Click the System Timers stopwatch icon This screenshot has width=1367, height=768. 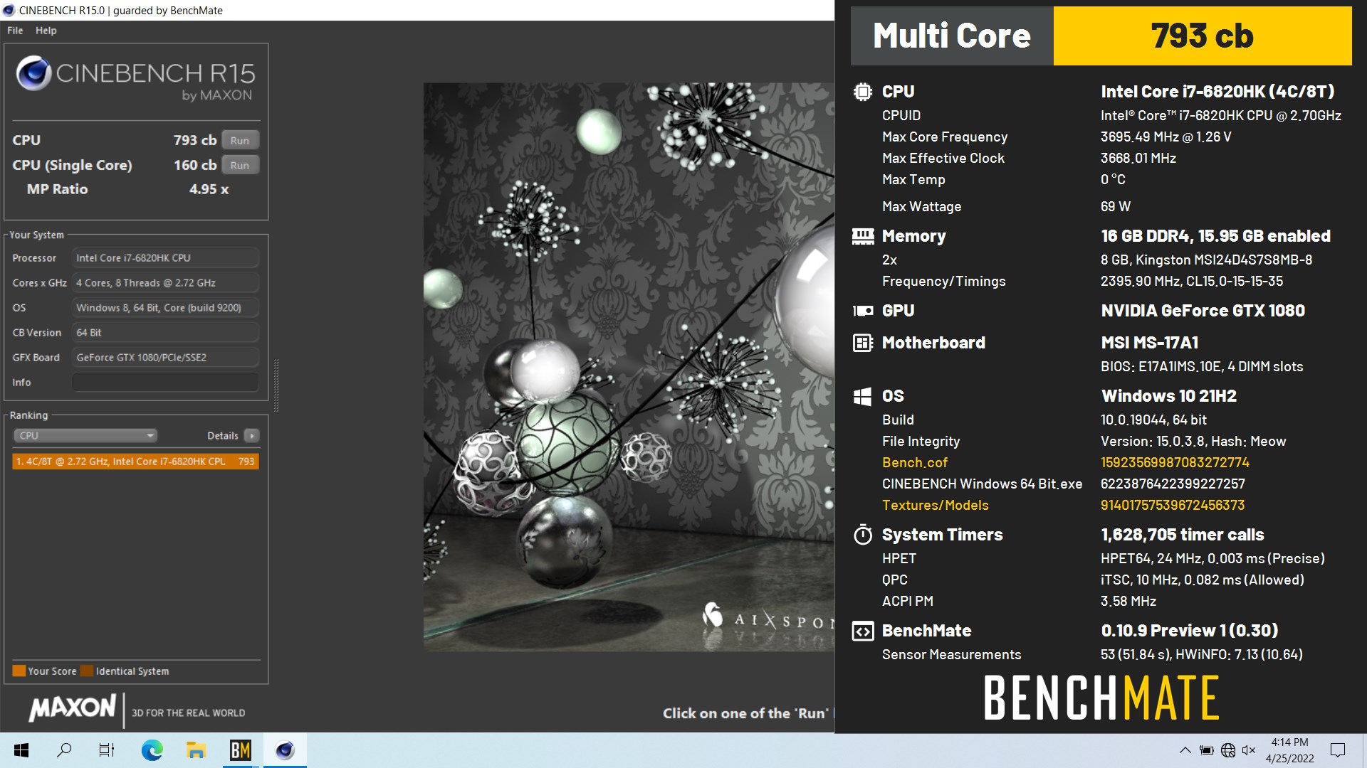[x=862, y=535]
